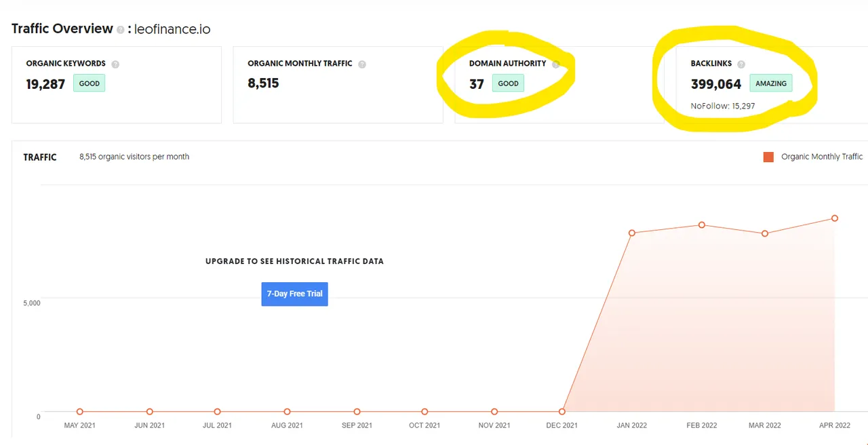Viewport: 868px width, 445px height.
Task: Click the '8,515 organic visitors per month' text
Action: coord(134,157)
